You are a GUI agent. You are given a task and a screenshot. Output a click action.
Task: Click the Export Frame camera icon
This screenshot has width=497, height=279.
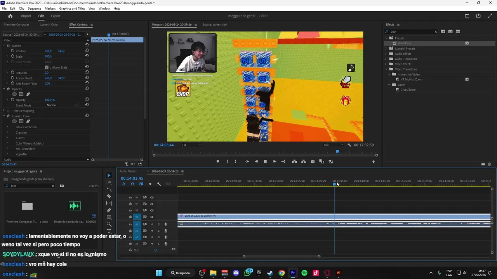(313, 162)
